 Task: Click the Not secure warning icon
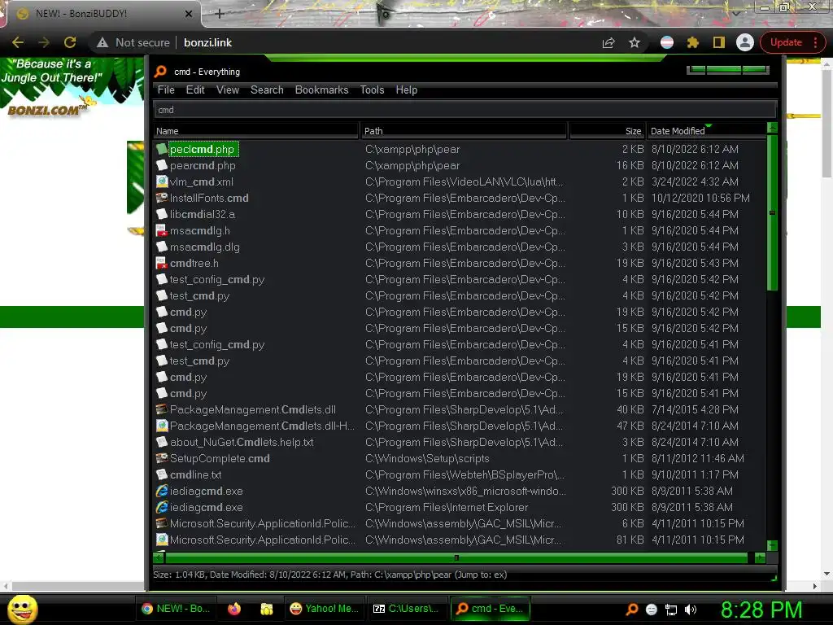[x=102, y=42]
